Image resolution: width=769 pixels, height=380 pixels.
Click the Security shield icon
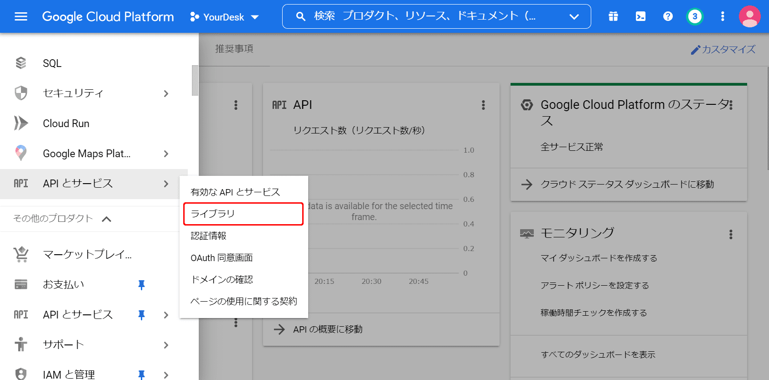21,93
